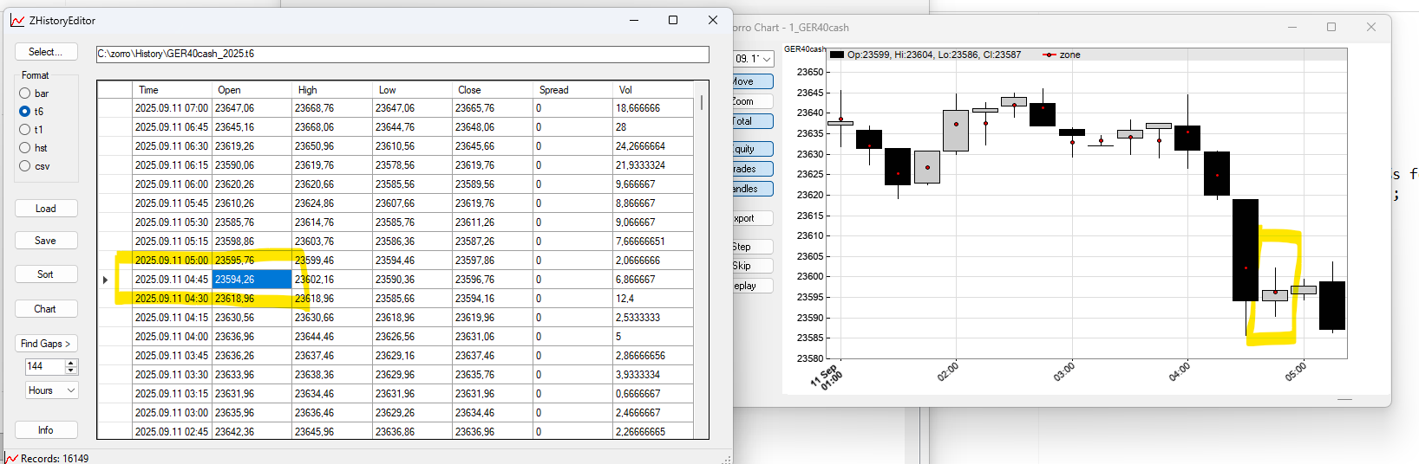Select the bar format radio button
Screen dimensions: 1419x464
[25, 93]
